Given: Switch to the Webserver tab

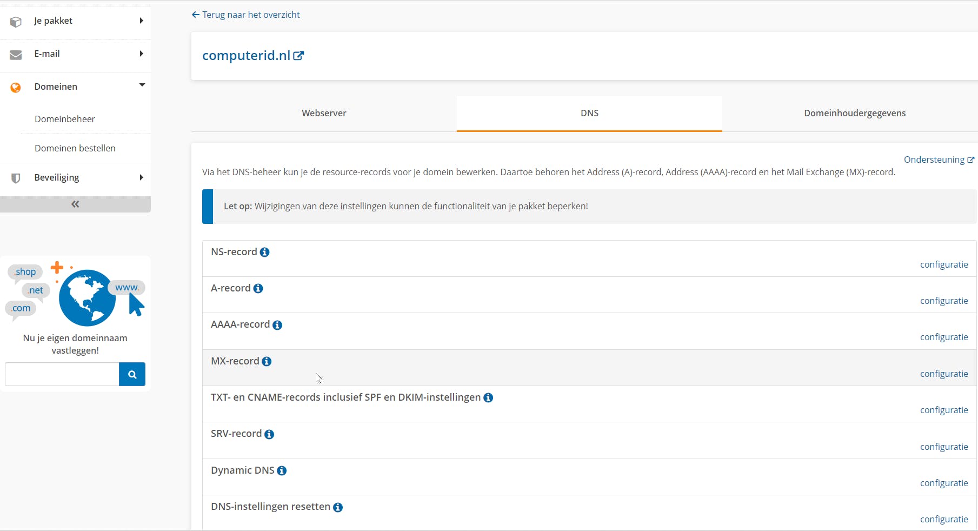Looking at the screenshot, I should [324, 113].
